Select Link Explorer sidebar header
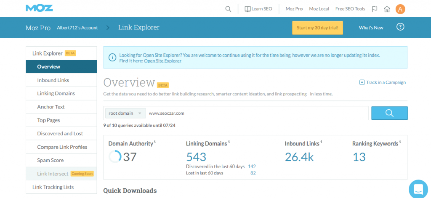The image size is (431, 198). tap(61, 53)
